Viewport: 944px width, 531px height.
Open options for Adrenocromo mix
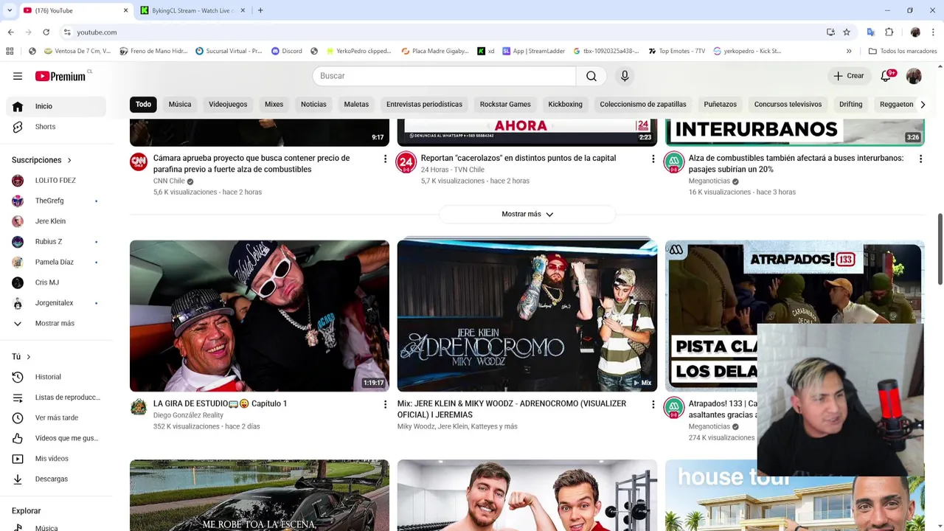pos(653,404)
